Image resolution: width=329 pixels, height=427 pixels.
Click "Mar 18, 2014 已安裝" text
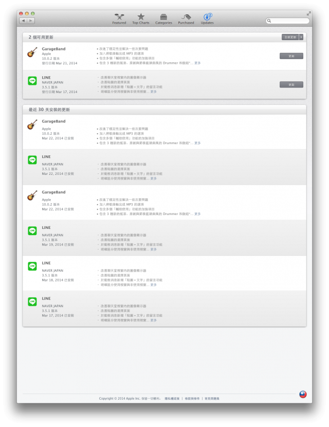[x=58, y=280]
